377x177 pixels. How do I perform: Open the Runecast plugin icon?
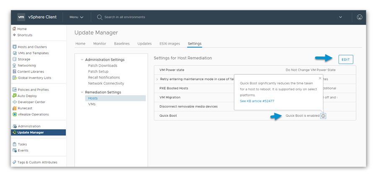[x=14, y=108]
